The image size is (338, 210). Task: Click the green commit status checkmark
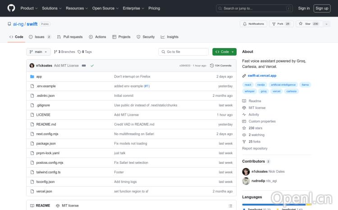92,66
